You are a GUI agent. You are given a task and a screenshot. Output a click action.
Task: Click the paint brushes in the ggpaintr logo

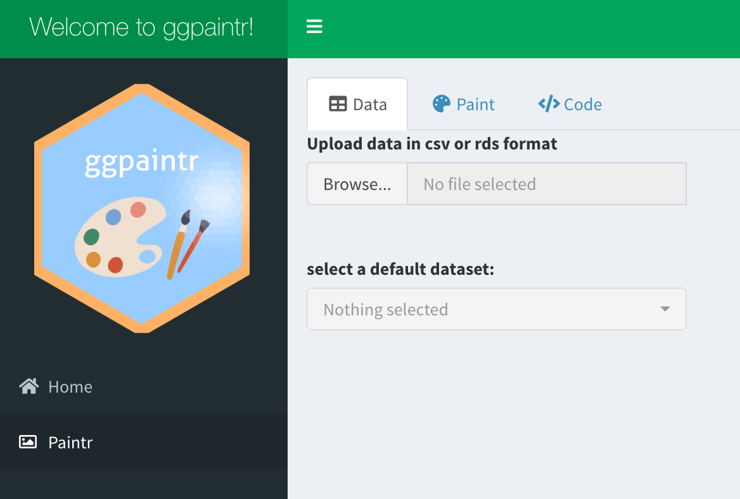click(x=187, y=243)
